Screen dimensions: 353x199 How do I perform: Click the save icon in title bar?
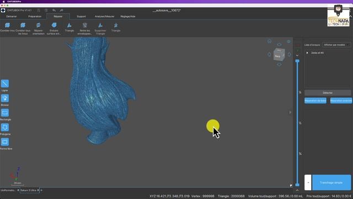coord(46,10)
